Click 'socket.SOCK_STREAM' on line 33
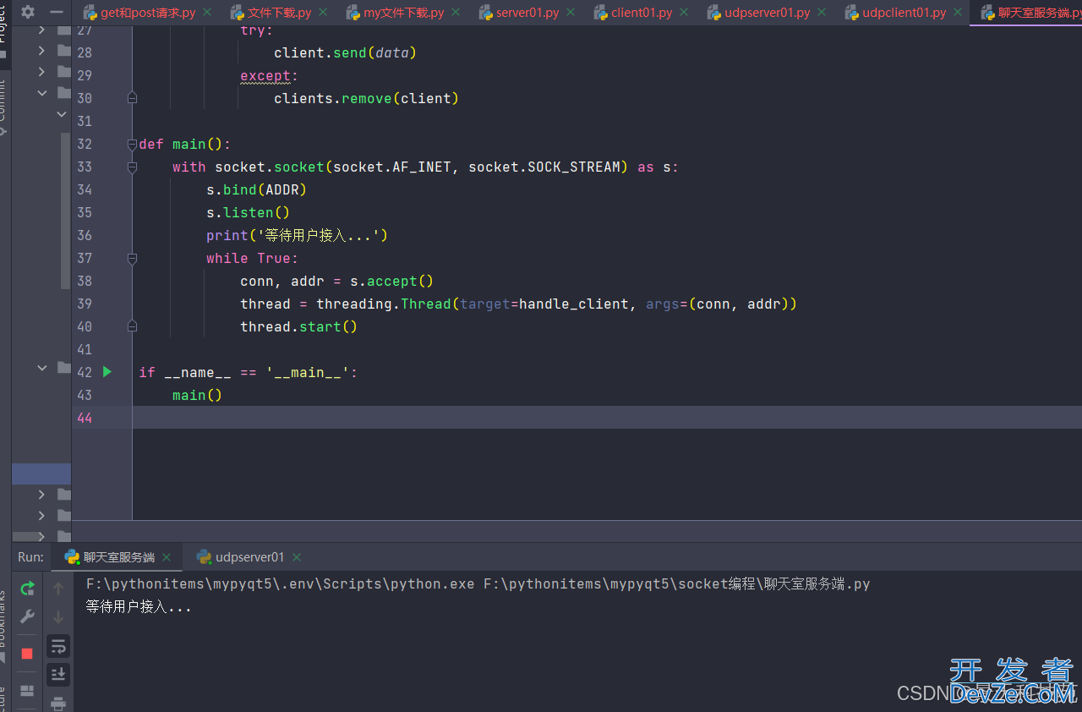This screenshot has height=712, width=1082. coord(544,167)
